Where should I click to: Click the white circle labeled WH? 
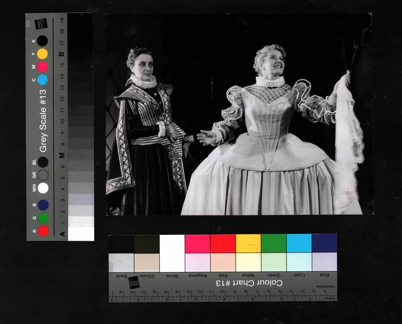pos(43,188)
